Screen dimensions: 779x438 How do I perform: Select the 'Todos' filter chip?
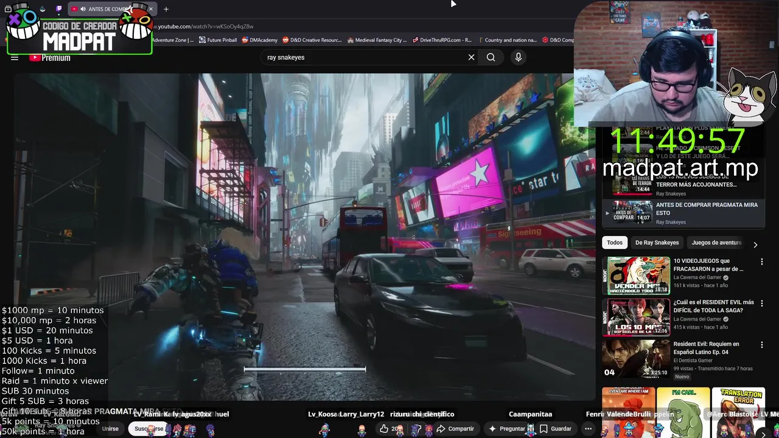[615, 243]
